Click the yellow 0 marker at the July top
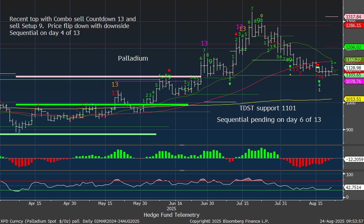Viewport: 364px width, 224px height. [261, 15]
